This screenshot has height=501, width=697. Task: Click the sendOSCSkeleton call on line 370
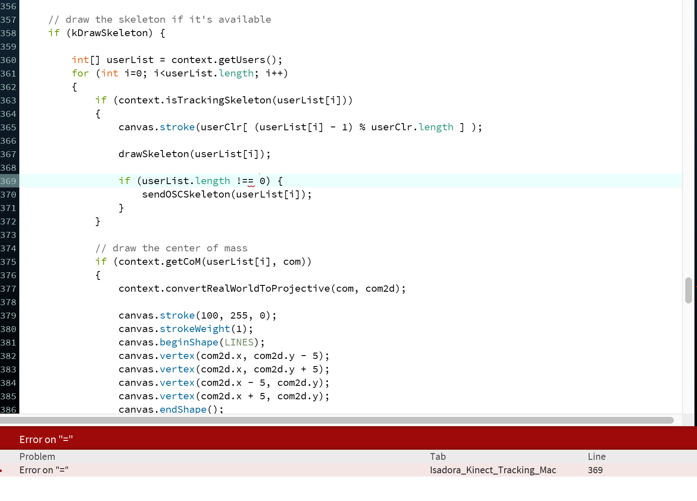[x=227, y=195]
